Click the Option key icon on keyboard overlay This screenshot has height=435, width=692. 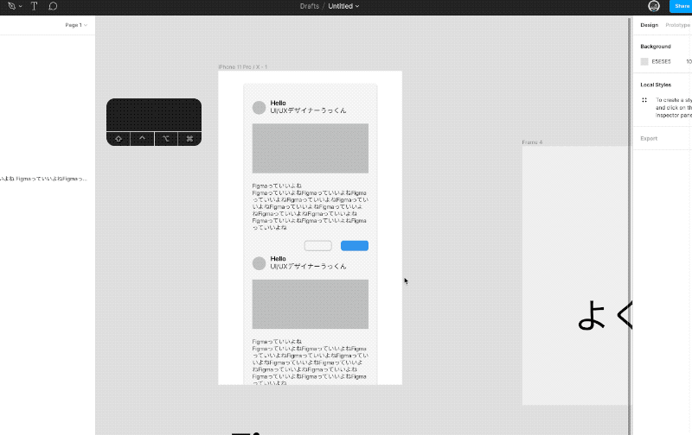click(166, 139)
